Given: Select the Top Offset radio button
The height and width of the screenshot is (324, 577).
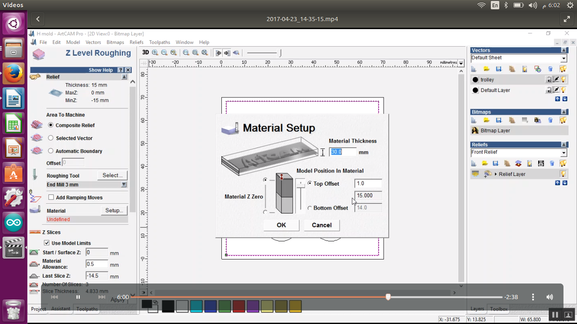Looking at the screenshot, I should pyautogui.click(x=310, y=184).
